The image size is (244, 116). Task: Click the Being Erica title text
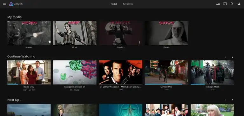click(x=29, y=87)
